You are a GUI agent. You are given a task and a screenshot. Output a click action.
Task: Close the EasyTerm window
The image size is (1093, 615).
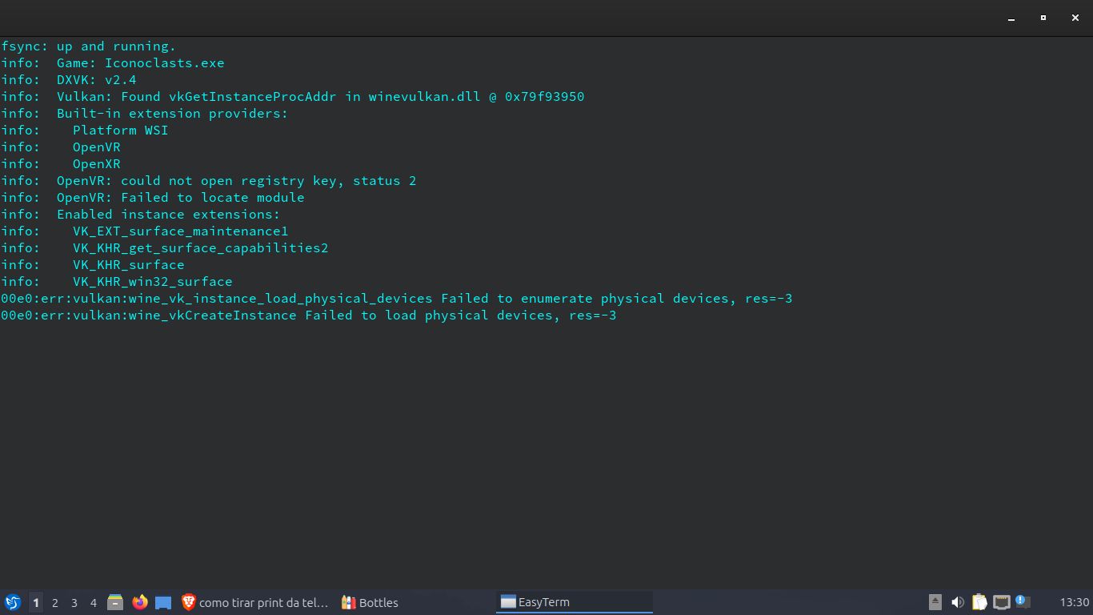[1075, 18]
